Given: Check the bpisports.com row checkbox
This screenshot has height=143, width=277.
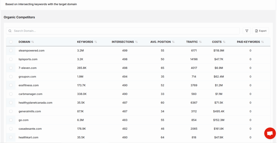Looking at the screenshot, I should (x=11, y=59).
